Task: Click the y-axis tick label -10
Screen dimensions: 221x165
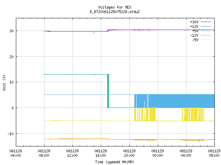Action: point(11,134)
